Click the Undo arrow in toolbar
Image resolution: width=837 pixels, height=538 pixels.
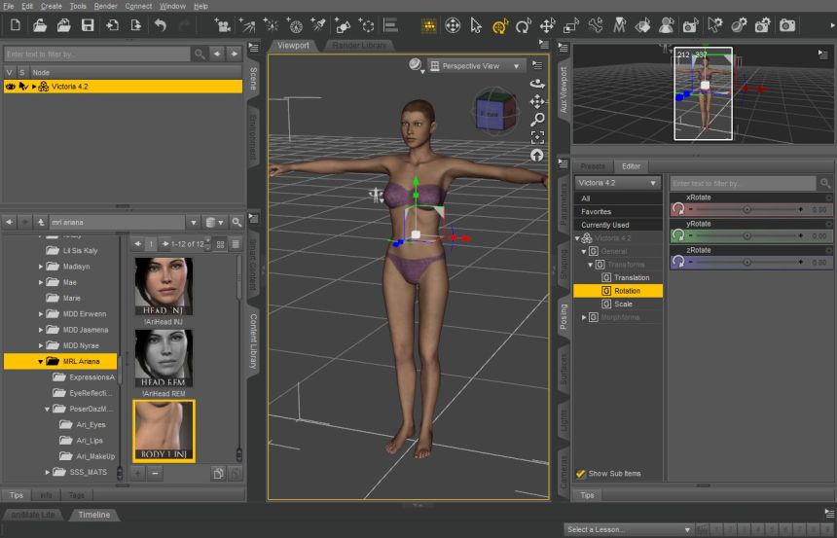point(160,24)
